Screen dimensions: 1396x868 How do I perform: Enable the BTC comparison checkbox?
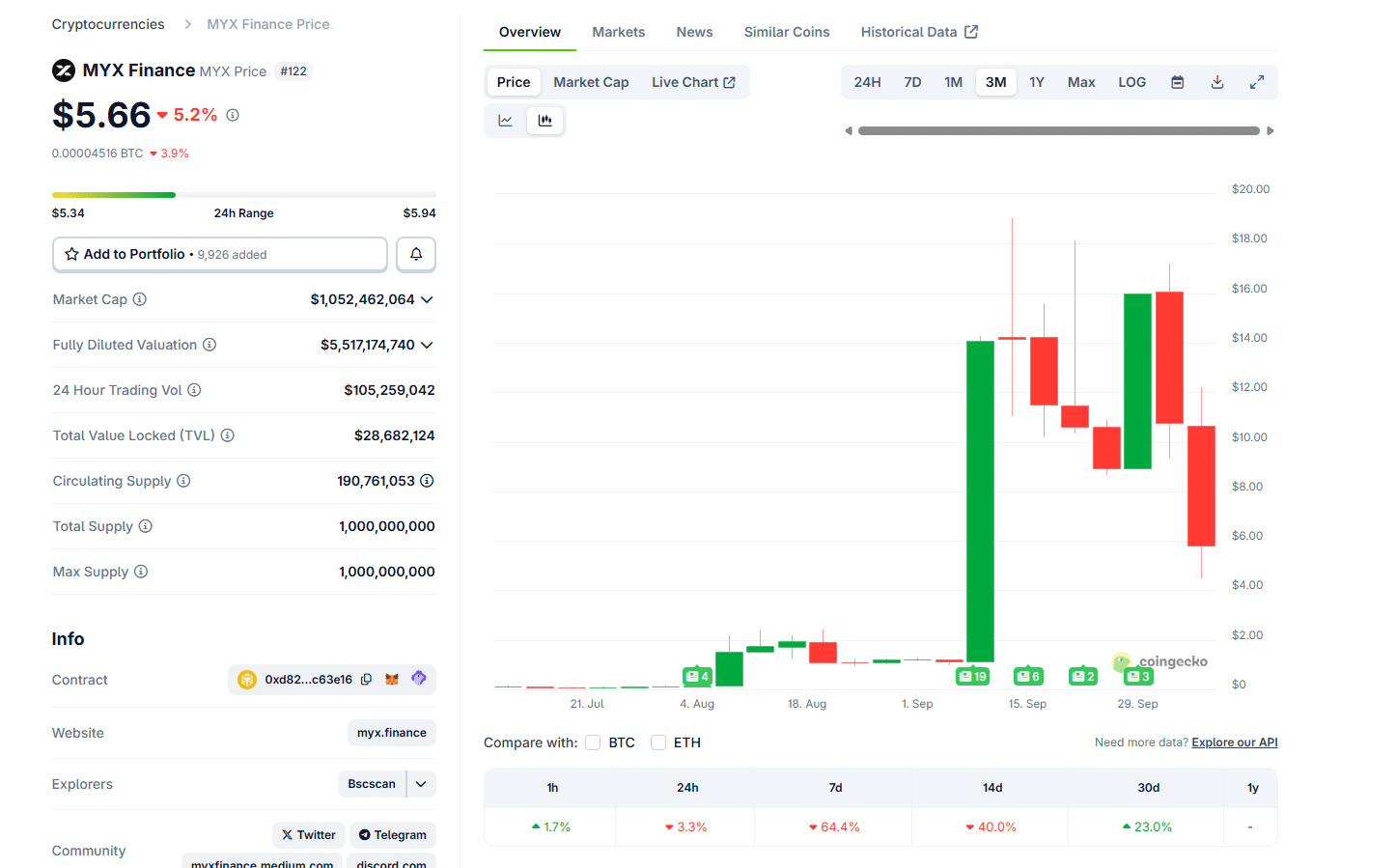click(x=593, y=742)
